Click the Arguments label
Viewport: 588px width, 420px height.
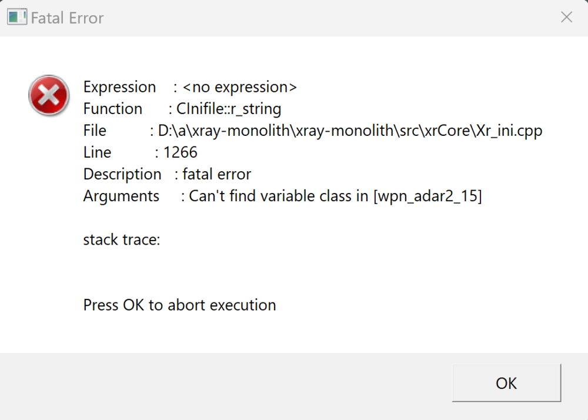coord(121,196)
